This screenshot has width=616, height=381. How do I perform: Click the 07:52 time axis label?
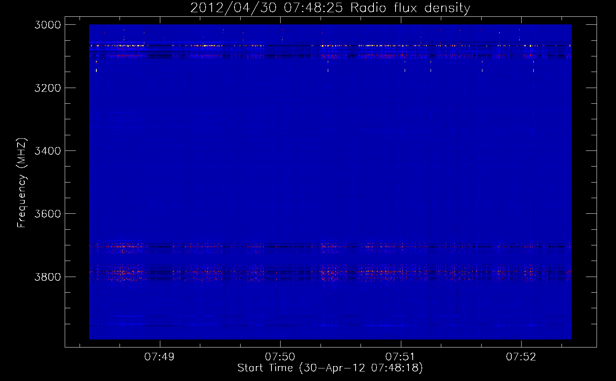(521, 357)
